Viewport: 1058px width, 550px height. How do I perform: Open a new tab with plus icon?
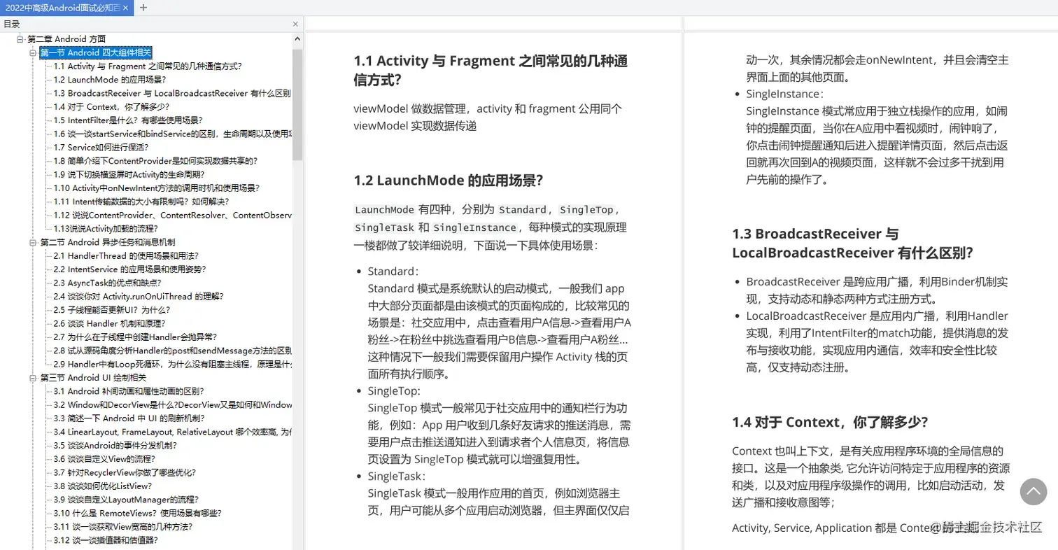(x=143, y=8)
